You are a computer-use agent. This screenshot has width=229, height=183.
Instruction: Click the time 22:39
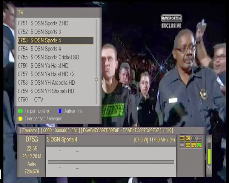click(32, 149)
